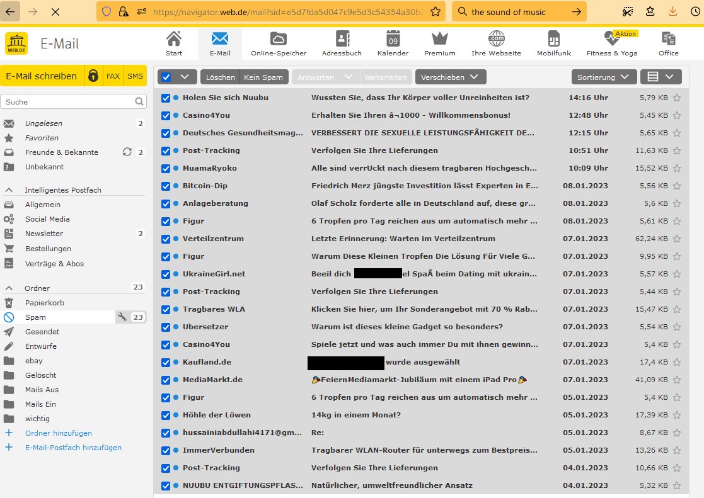Screen dimensions: 704x498
Task: Star the MediaMarkt.de email
Action: pyautogui.click(x=677, y=380)
